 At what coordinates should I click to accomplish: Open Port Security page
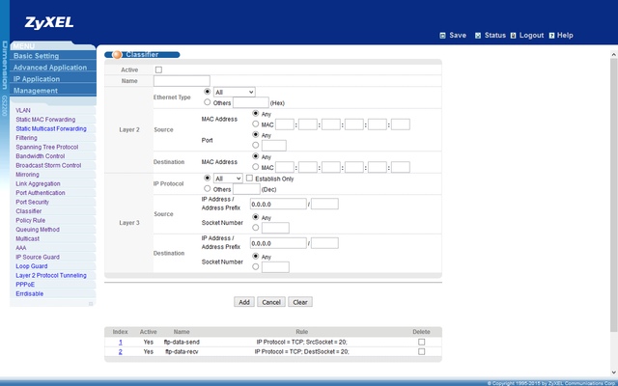pyautogui.click(x=32, y=202)
